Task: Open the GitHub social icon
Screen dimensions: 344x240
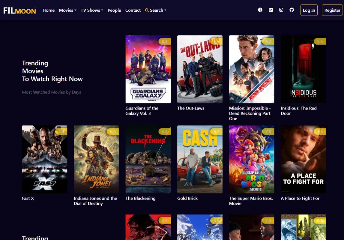Action: coord(292,10)
